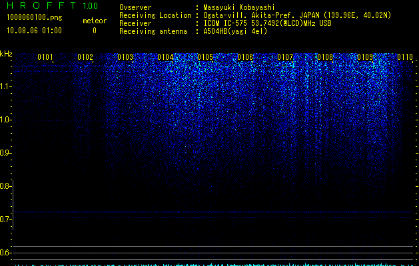Click the kHz axis unit label
The width and height of the screenshot is (419, 266).
point(6,54)
